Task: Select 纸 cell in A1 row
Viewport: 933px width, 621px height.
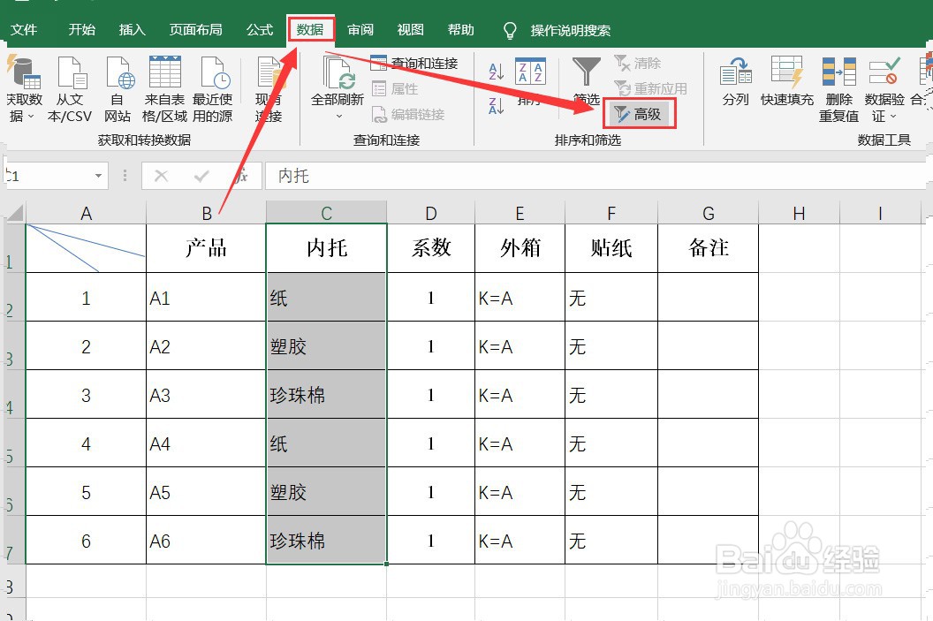Action: (x=326, y=298)
